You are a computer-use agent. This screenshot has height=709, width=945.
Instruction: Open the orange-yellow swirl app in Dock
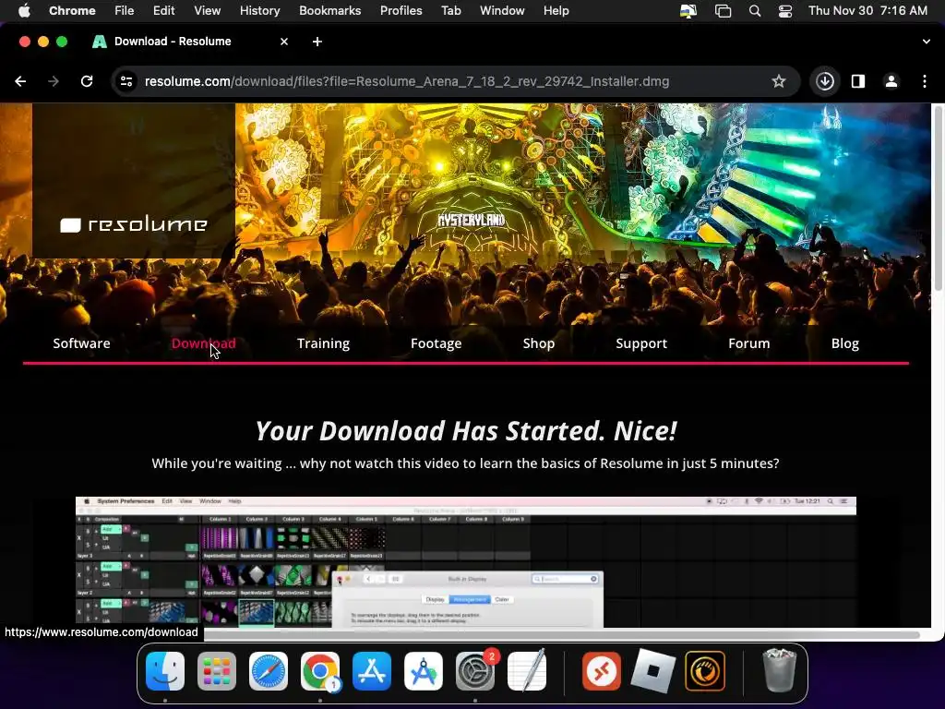705,671
